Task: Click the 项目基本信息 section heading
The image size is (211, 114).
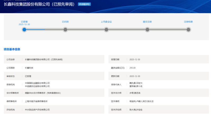Action: [x=12, y=49]
